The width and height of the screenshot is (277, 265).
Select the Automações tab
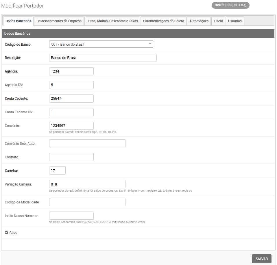click(199, 21)
